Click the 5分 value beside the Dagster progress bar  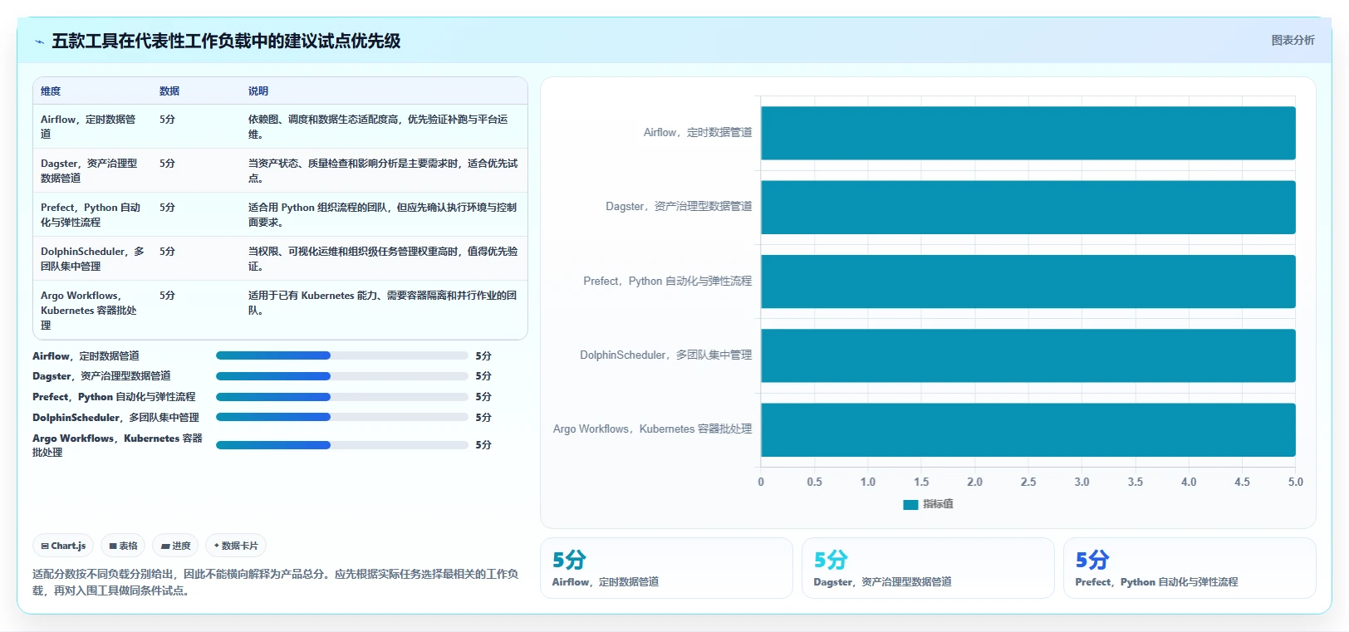coord(483,376)
